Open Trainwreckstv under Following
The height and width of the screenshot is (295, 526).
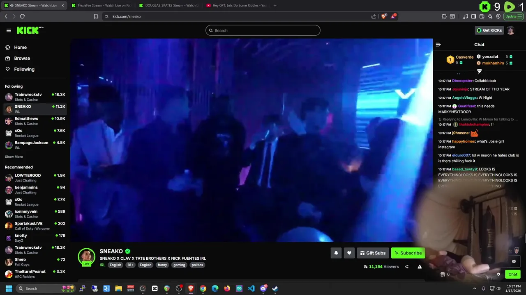[35, 97]
